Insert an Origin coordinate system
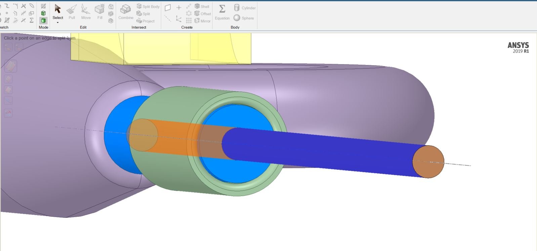 [179, 19]
